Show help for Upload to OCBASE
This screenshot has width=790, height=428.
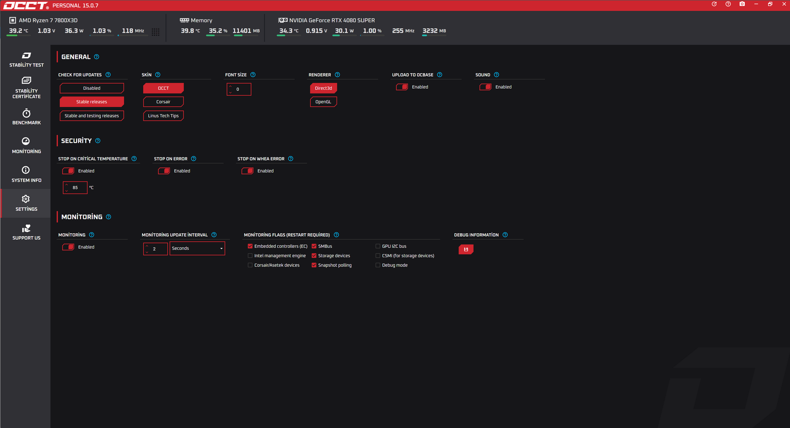pyautogui.click(x=440, y=75)
